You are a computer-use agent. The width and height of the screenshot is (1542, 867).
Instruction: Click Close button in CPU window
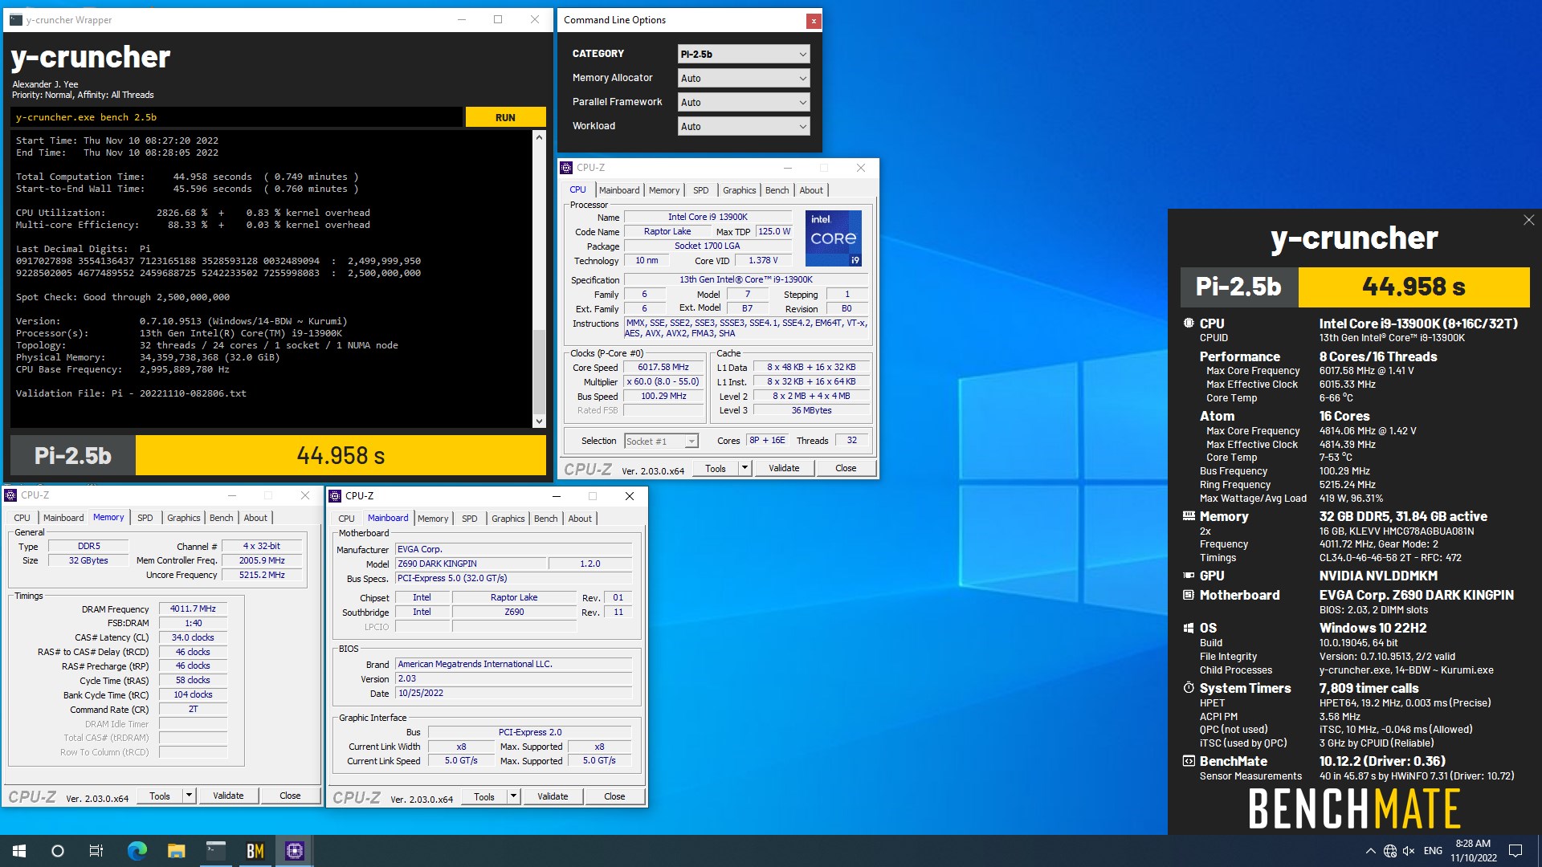click(846, 468)
